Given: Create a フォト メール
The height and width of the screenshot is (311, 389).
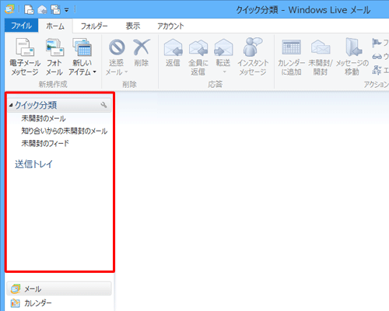Looking at the screenshot, I should 54,57.
